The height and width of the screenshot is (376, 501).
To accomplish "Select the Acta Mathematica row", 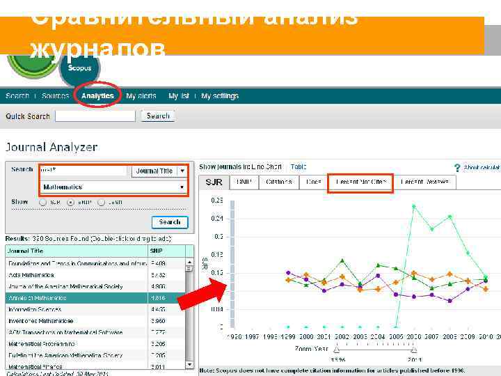I will pyautogui.click(x=95, y=275).
